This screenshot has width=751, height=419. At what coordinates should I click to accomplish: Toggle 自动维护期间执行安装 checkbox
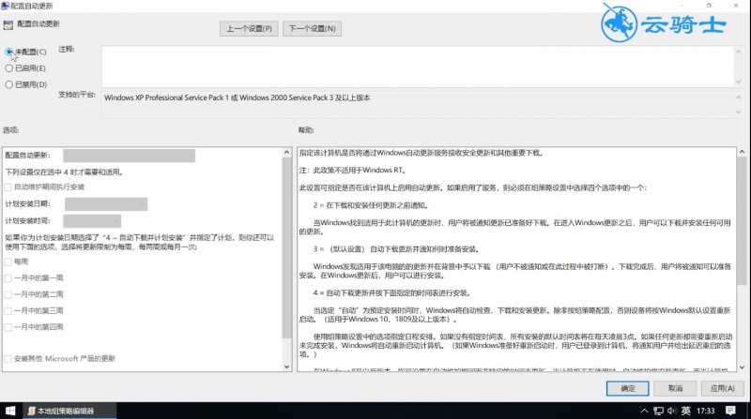point(8,187)
